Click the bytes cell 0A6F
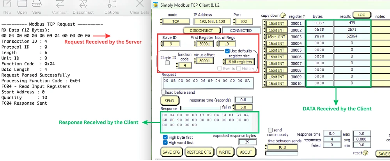The height and width of the screenshot is (161, 390). pyautogui.click(x=319, y=30)
